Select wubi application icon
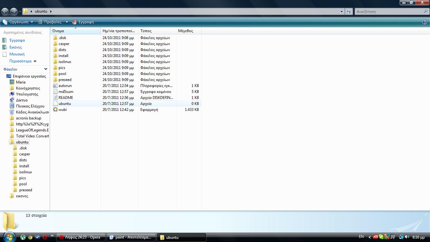 click(55, 110)
